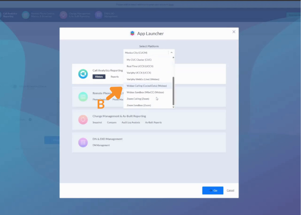The image size is (301, 215).
Task: Click the Call Analytics Reporting teal icon
Action: (83, 74)
